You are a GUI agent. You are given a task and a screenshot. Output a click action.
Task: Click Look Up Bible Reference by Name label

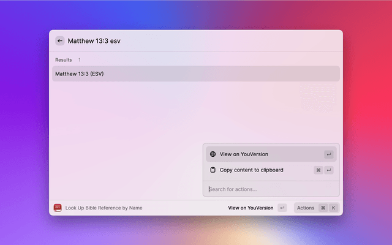[x=104, y=208]
